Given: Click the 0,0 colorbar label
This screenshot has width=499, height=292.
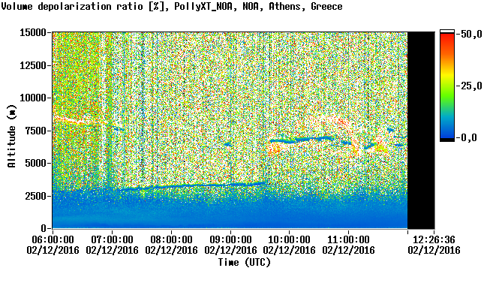Looking at the screenshot, I should tap(469, 138).
